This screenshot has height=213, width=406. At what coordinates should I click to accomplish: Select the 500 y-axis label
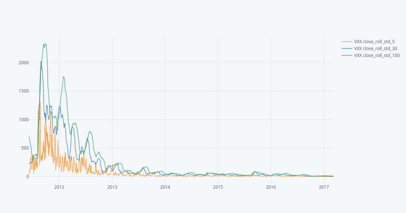point(25,148)
